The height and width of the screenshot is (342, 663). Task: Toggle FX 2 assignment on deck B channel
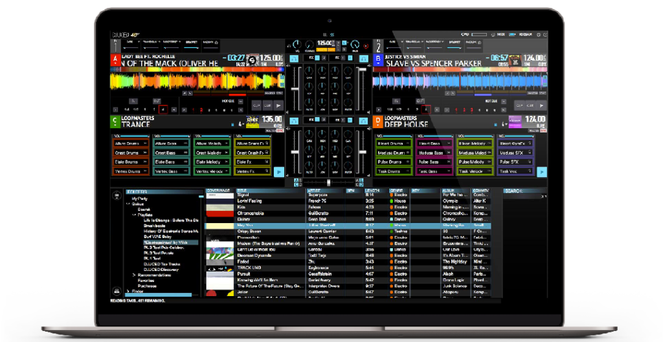(350, 58)
